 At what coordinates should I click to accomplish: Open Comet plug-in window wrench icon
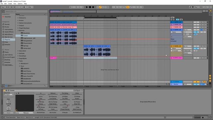(8, 90)
